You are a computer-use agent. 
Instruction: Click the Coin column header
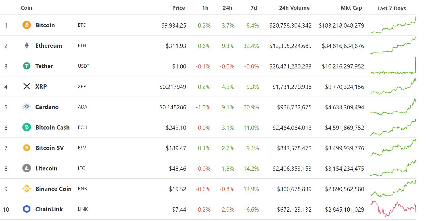26,8
